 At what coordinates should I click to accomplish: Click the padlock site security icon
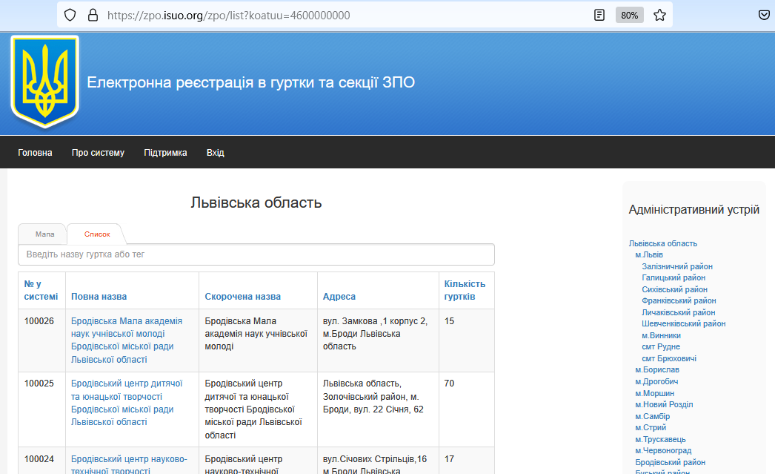point(93,15)
